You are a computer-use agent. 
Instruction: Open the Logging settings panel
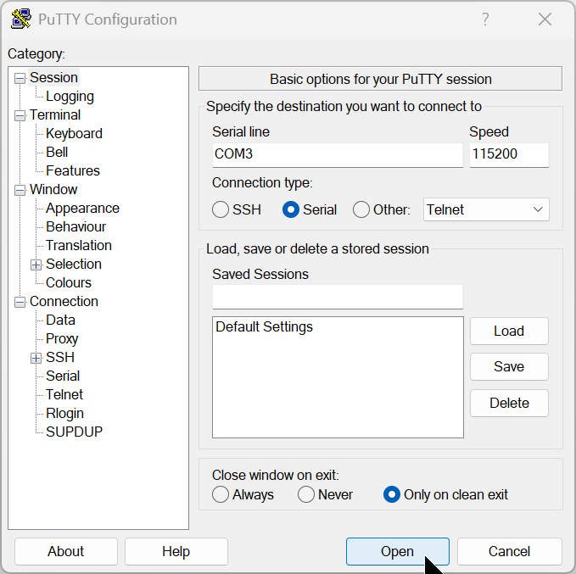pos(70,97)
